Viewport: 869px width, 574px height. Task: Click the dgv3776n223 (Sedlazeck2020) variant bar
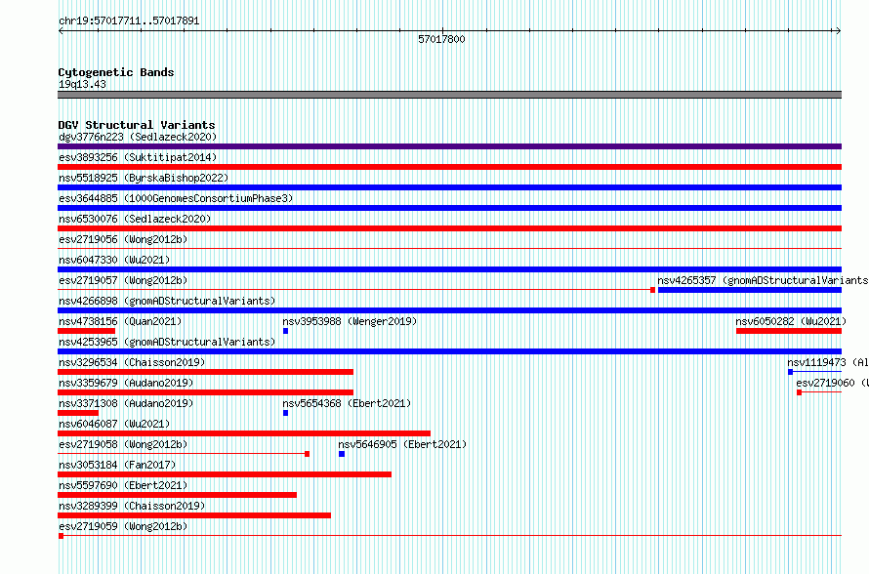point(449,146)
